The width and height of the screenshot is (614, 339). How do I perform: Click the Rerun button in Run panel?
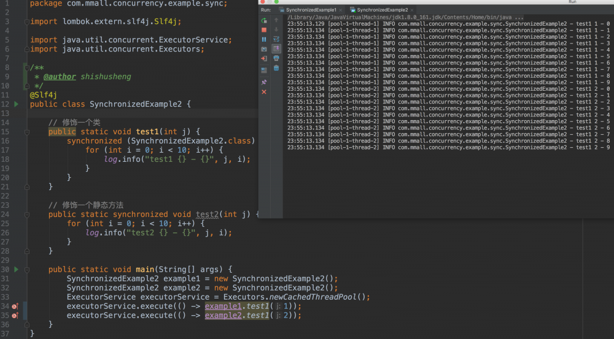click(264, 20)
